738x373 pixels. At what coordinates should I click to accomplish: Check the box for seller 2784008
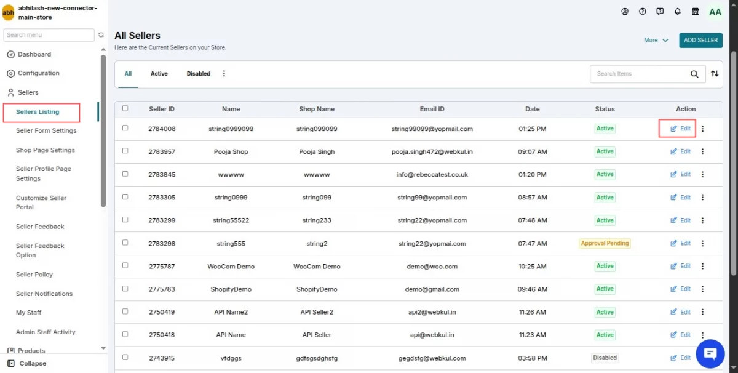(125, 128)
